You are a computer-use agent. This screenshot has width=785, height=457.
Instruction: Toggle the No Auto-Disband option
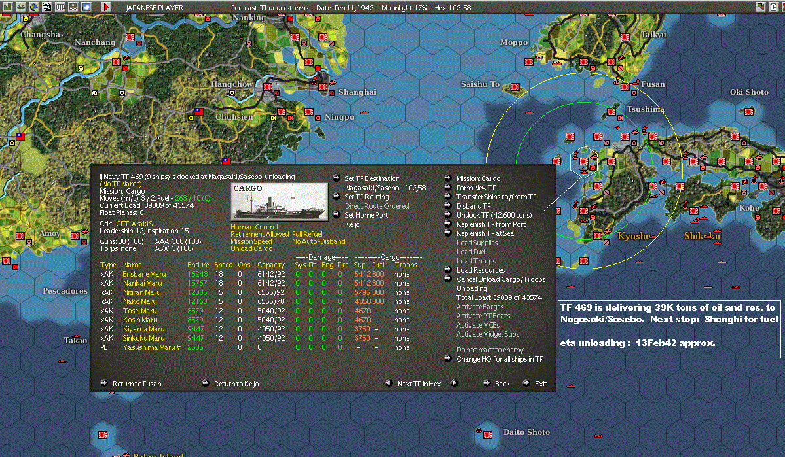point(318,241)
